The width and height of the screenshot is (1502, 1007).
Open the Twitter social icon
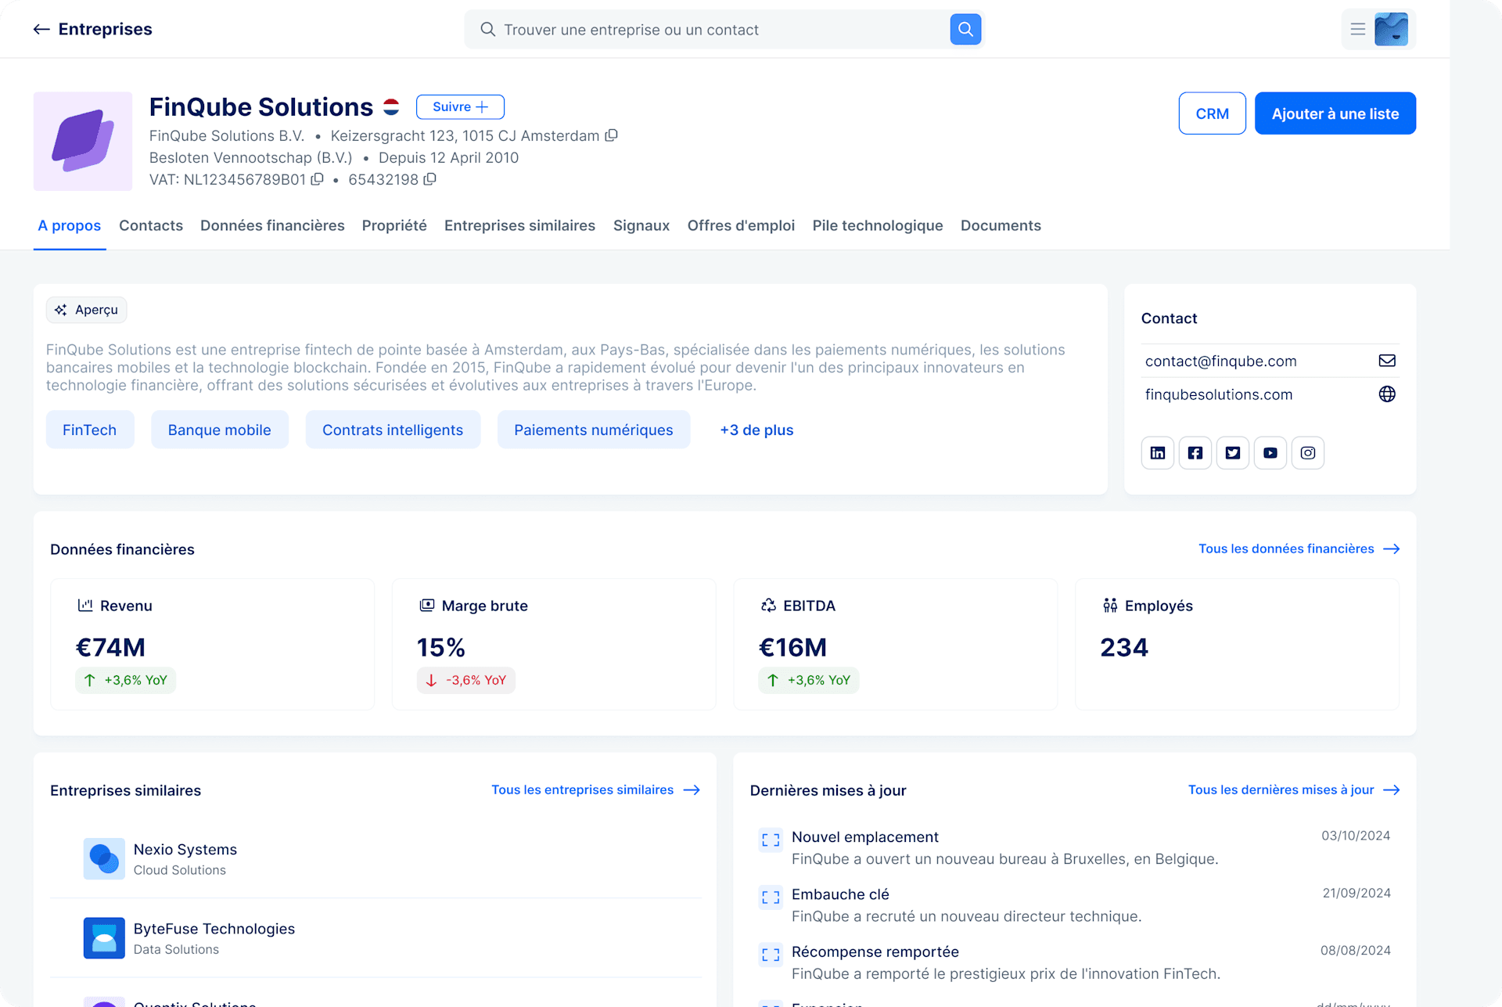pyautogui.click(x=1233, y=453)
